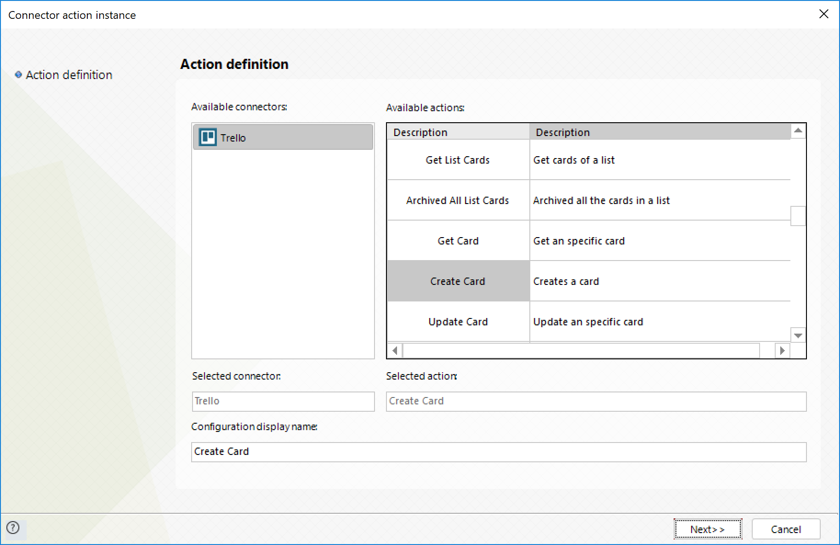Click the Selected action field

coord(596,401)
